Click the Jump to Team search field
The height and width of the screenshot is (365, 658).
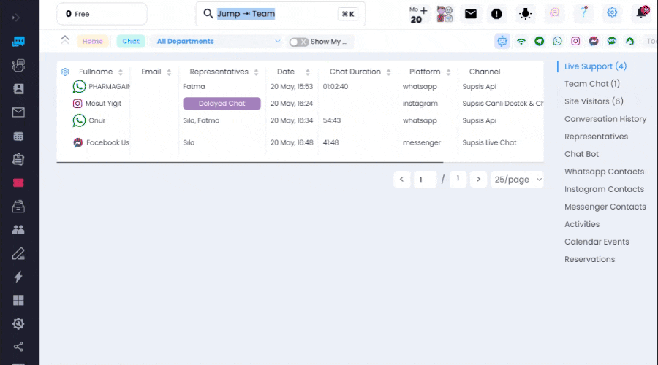coord(280,14)
